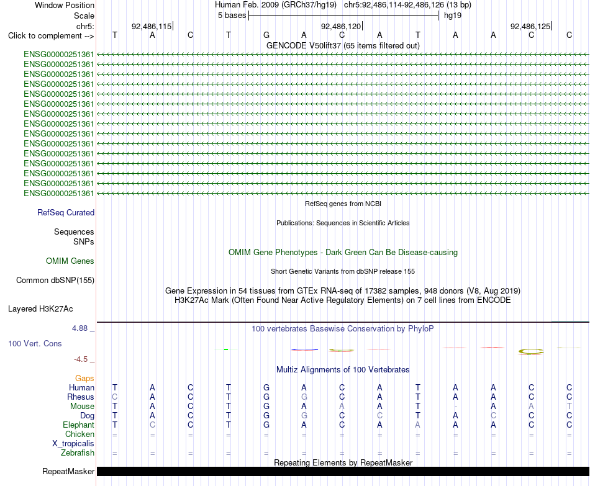Open the Common dbSNP(155) track label
Image resolution: width=590 pixels, height=486 pixels.
coord(55,280)
